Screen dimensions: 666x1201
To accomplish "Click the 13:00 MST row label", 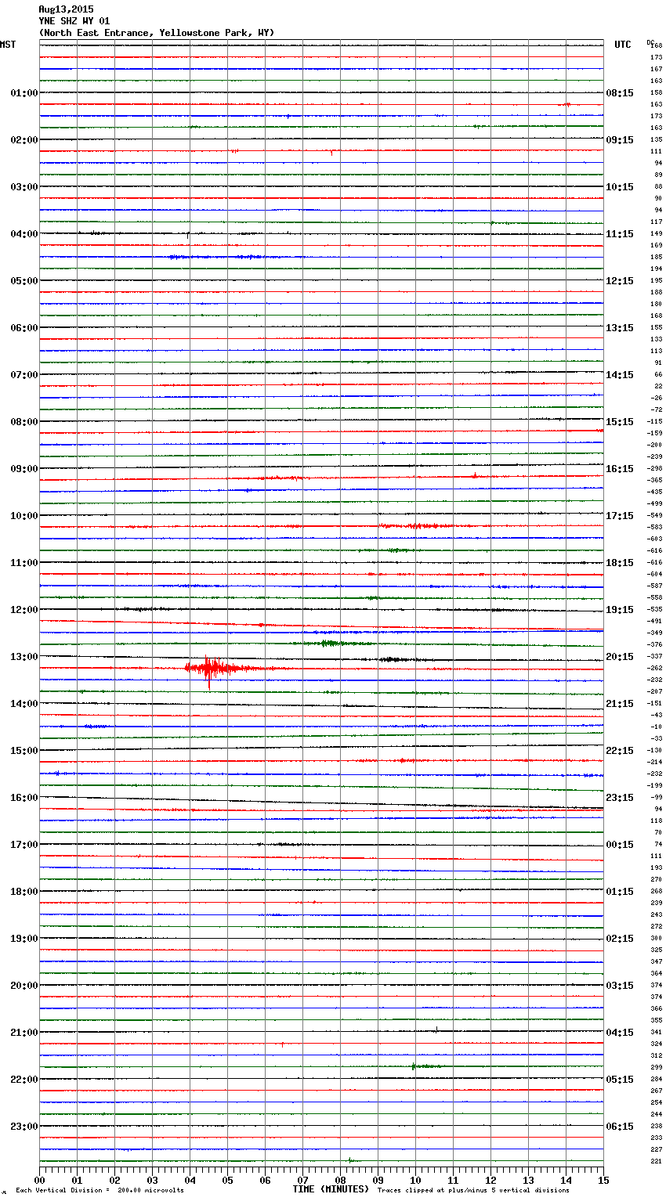I will coord(24,657).
